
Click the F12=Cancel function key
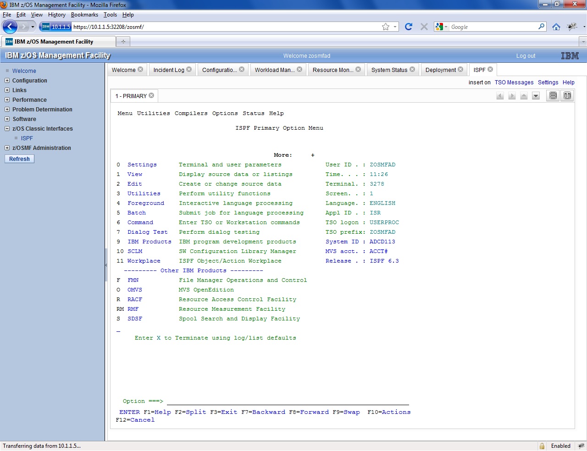pyautogui.click(x=135, y=420)
